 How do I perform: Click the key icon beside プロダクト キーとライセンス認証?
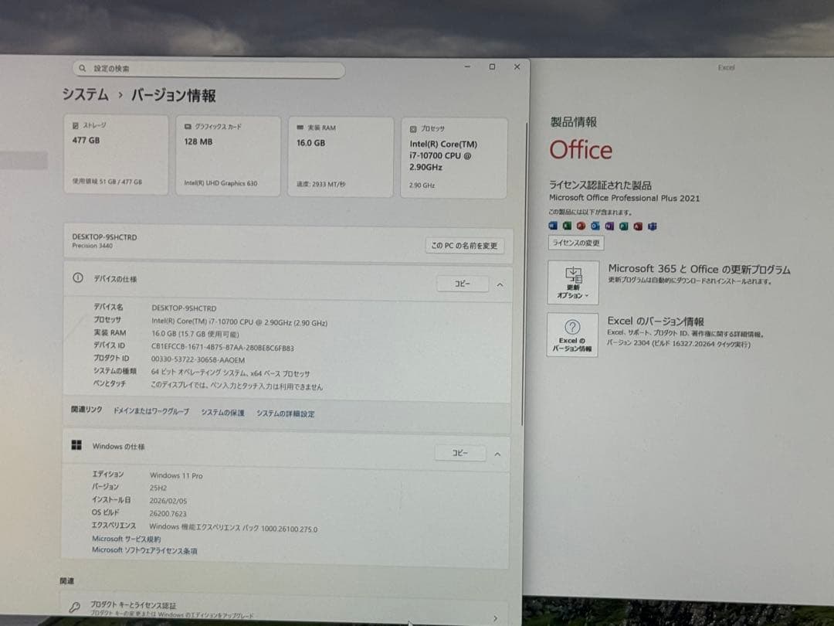(74, 607)
